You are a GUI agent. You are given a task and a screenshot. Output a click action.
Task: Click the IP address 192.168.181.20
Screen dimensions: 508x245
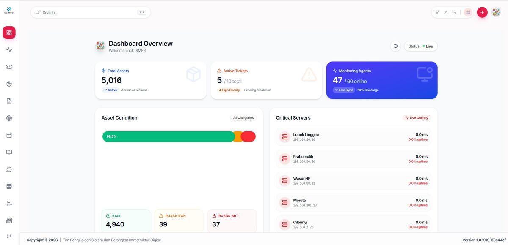pos(305,205)
